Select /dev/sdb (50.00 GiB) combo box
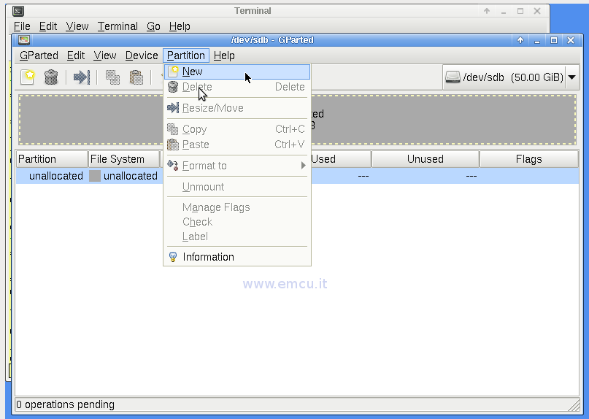 pyautogui.click(x=511, y=77)
